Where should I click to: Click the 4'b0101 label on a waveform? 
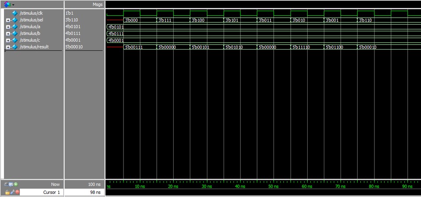[x=116, y=27]
